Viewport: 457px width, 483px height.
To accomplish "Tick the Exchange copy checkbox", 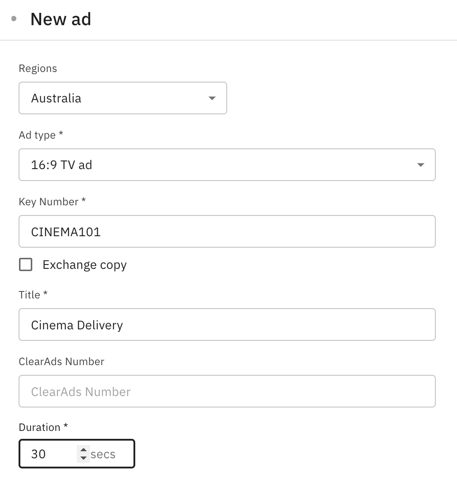I will pos(26,265).
